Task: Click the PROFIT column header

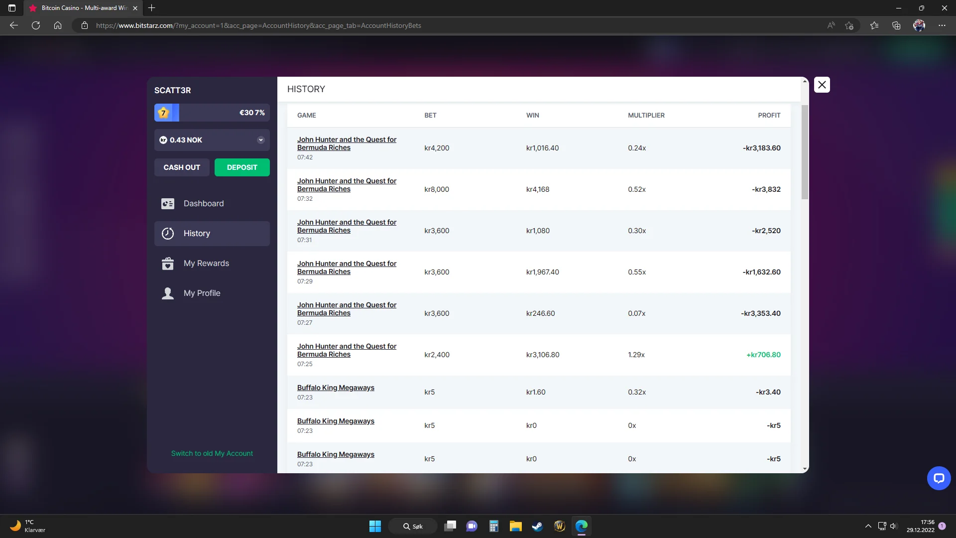Action: pos(769,115)
